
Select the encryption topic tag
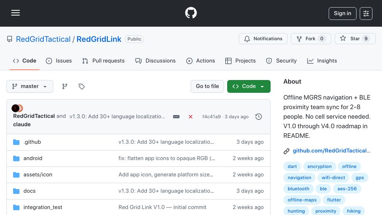(x=320, y=166)
